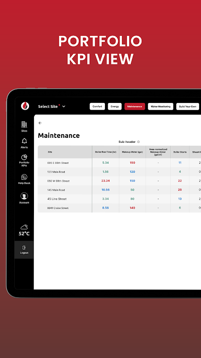Click the Maintenance page heading
This screenshot has width=201, height=358.
59,136
